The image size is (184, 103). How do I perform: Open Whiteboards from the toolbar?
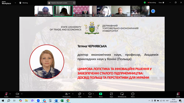click(122, 95)
